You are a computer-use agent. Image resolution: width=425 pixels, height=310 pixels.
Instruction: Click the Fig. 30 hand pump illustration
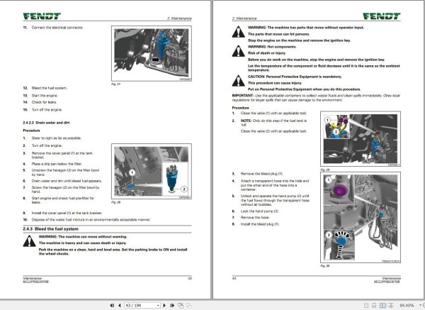(361, 217)
